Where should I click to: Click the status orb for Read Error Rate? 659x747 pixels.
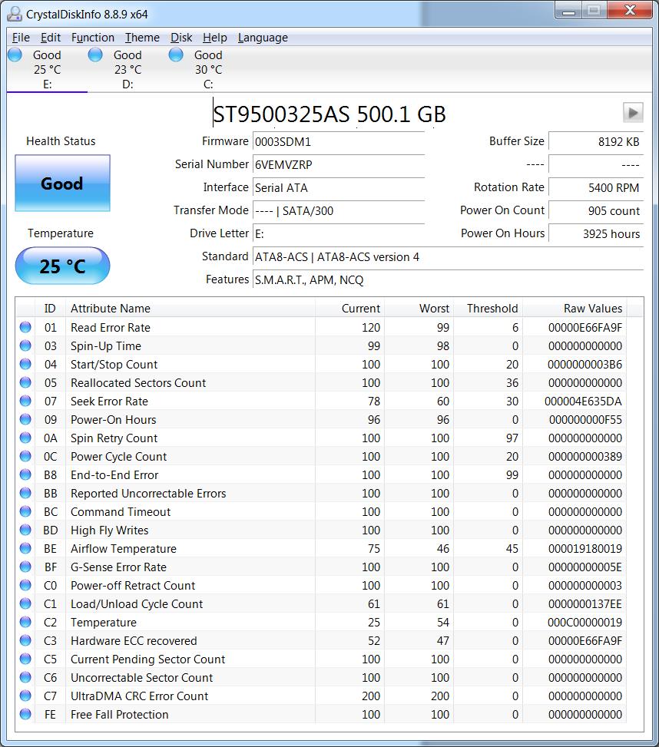tap(25, 327)
